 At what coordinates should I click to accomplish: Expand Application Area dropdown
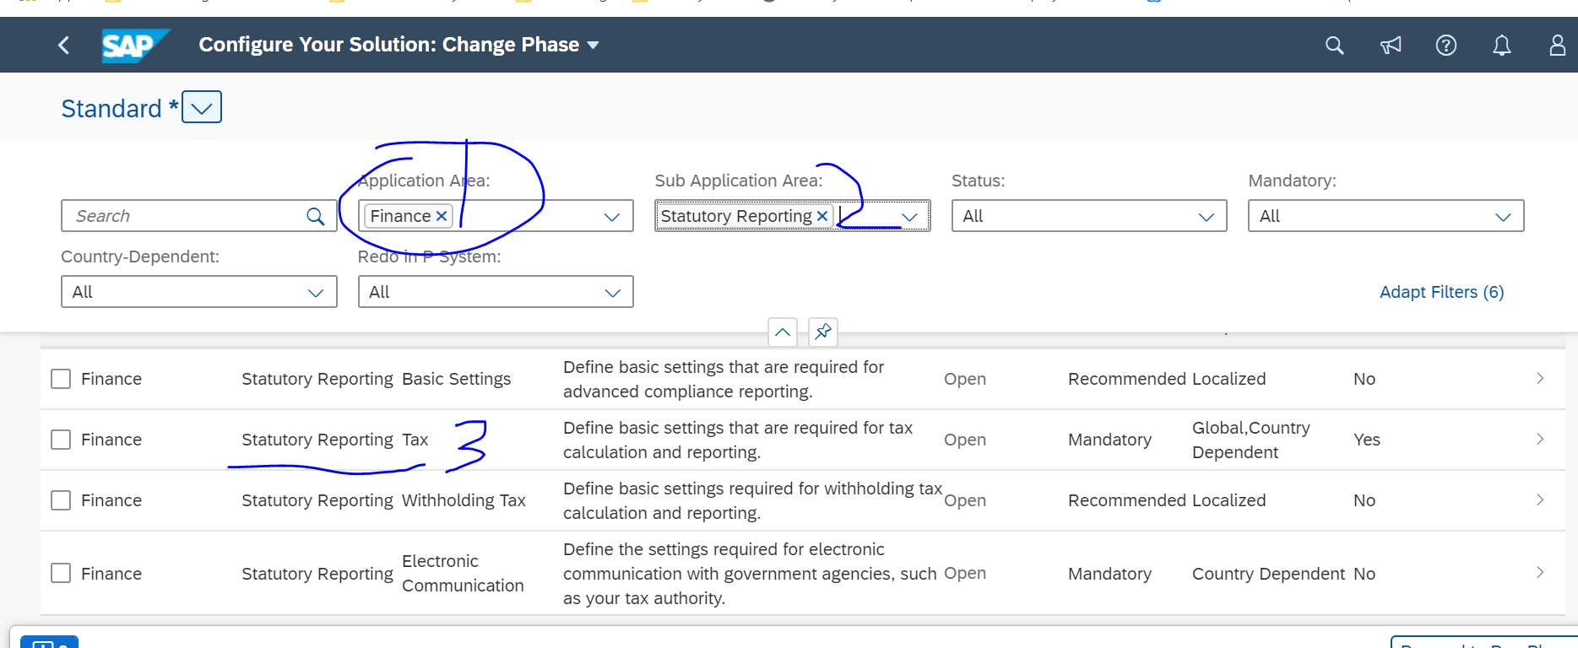[x=612, y=216]
